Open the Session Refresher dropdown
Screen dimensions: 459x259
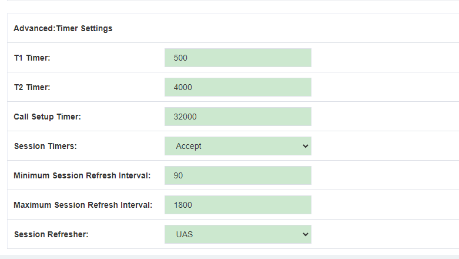pyautogui.click(x=237, y=234)
